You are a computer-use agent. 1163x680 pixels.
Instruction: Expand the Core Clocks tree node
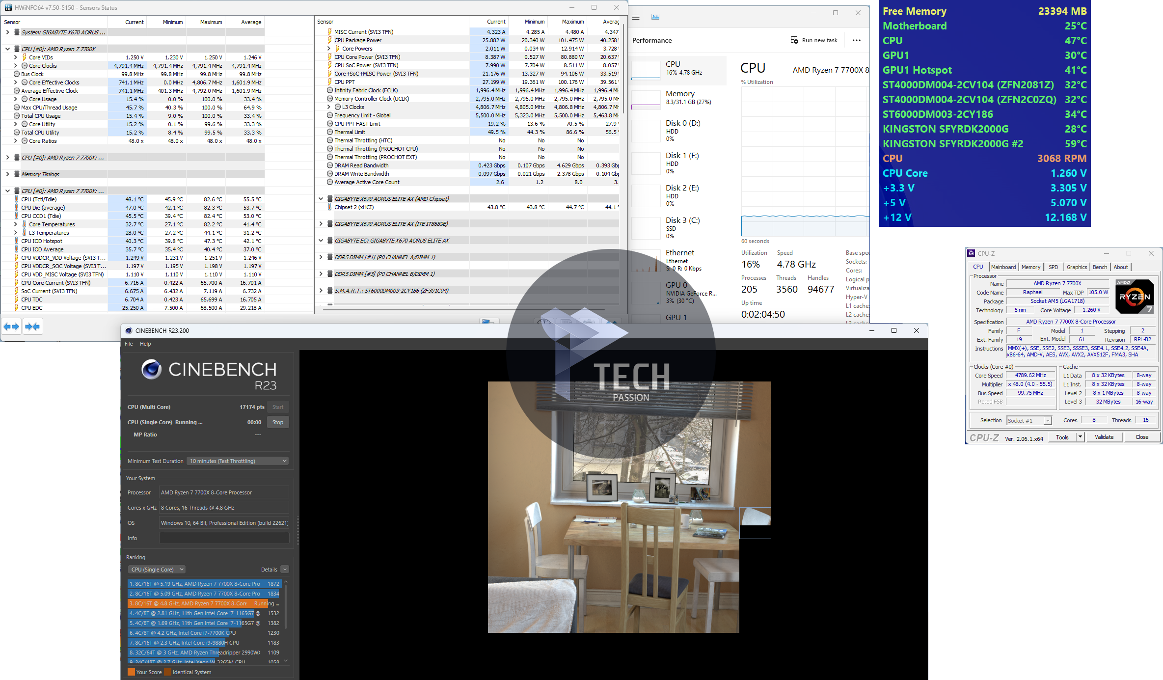(x=16, y=66)
